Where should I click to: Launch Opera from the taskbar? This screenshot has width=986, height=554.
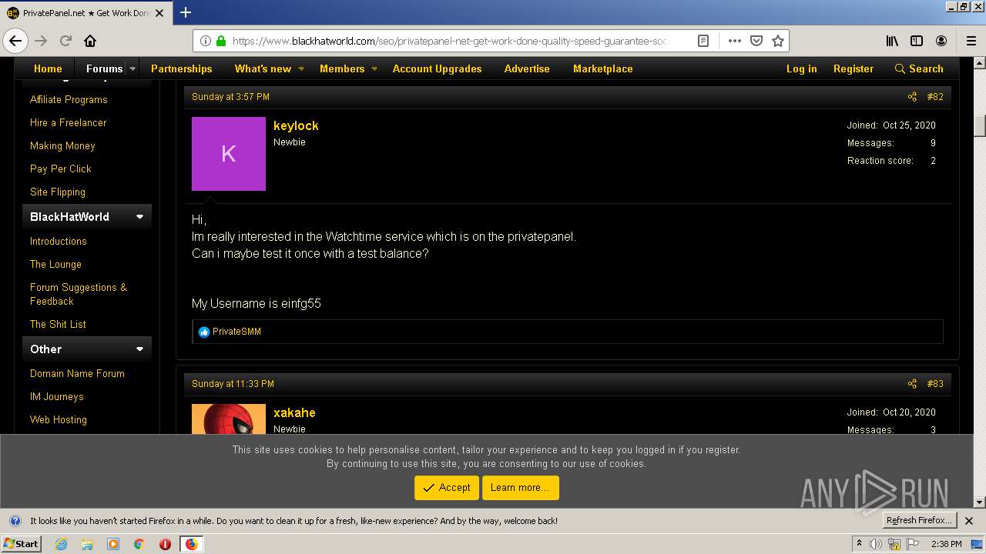click(x=165, y=544)
